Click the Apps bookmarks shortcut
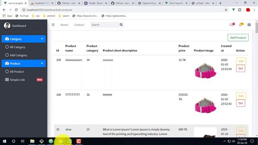Image resolution: width=258 pixels, height=145 pixels. click(x=8, y=16)
